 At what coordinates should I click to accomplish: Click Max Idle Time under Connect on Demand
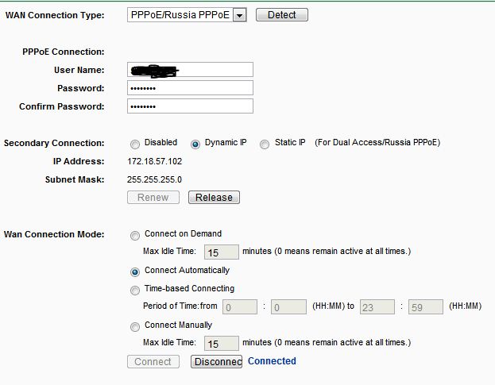(x=222, y=252)
